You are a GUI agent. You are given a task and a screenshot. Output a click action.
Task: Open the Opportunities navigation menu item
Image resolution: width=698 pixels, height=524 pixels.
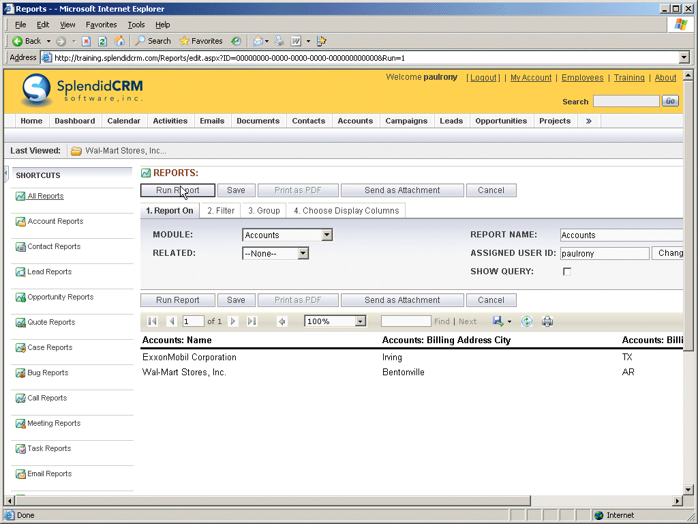click(x=501, y=121)
